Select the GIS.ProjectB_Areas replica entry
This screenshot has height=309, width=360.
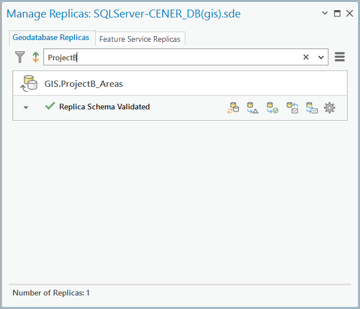(x=180, y=83)
